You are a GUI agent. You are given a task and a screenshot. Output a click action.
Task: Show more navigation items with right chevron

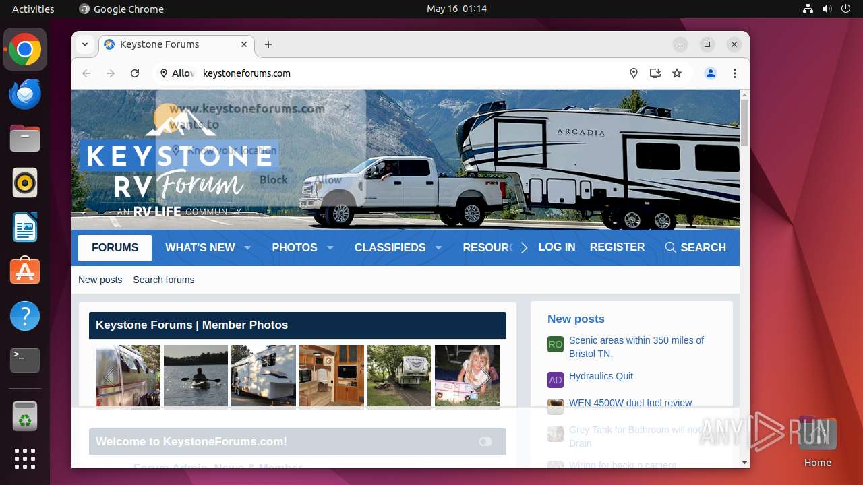pos(524,248)
